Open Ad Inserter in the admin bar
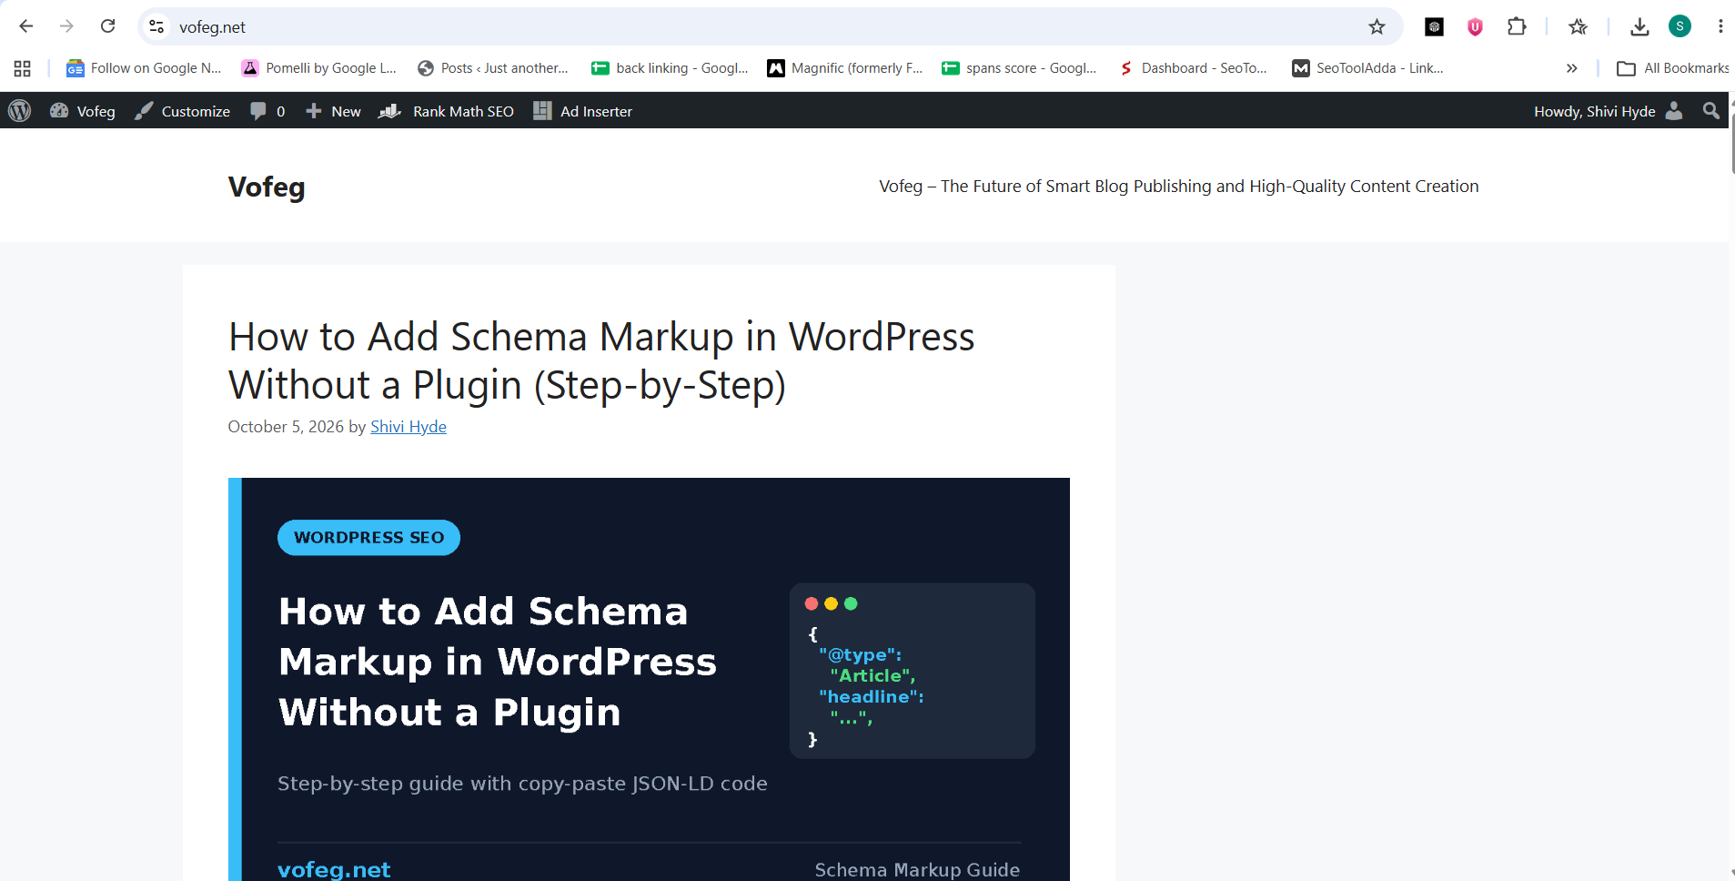1735x881 pixels. 582,111
